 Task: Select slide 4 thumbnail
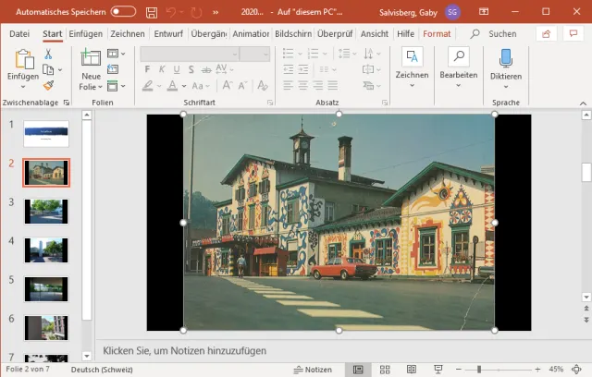pos(45,249)
